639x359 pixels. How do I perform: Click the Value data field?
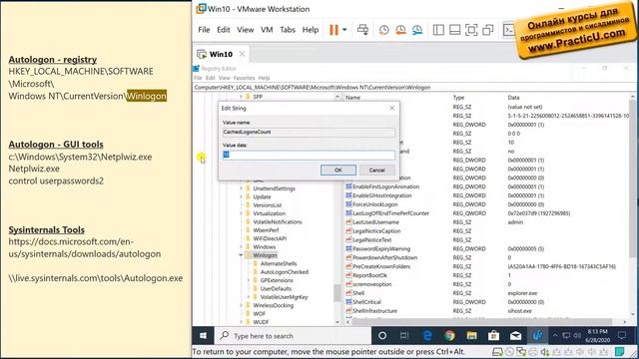tap(309, 155)
